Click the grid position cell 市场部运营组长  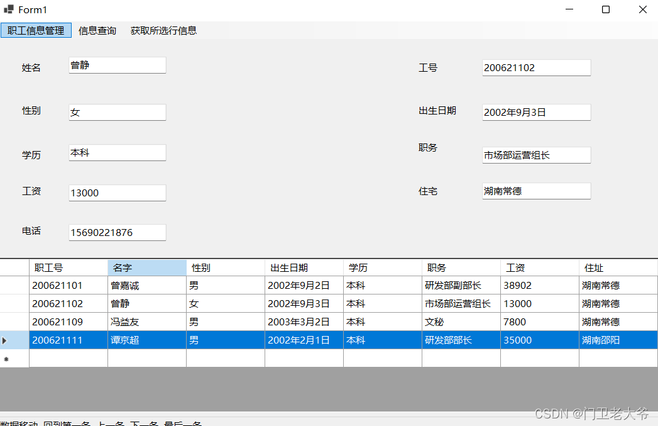[461, 303]
